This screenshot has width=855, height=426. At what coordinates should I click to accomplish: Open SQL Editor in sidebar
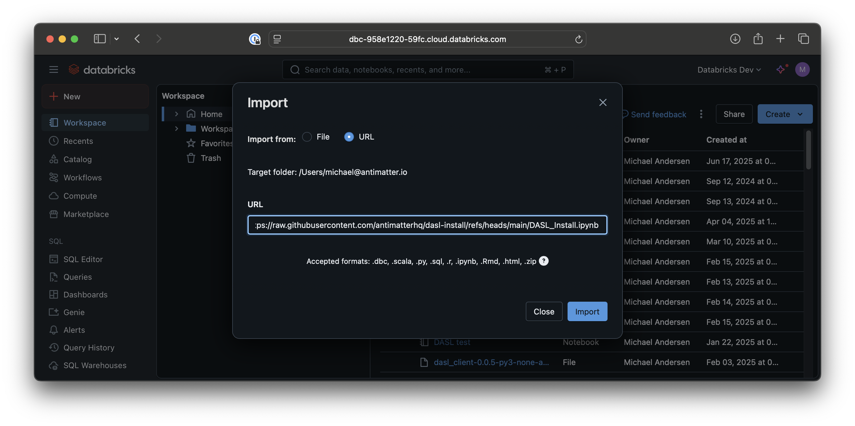click(x=95, y=259)
